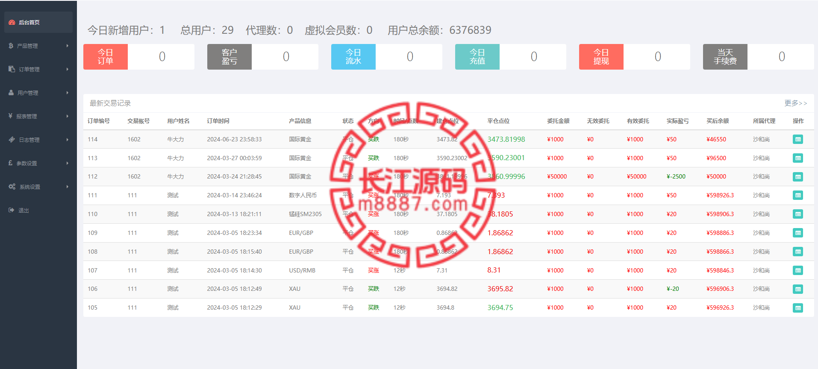The image size is (818, 369).
Task: Click the 更多>> link
Action: tap(795, 103)
